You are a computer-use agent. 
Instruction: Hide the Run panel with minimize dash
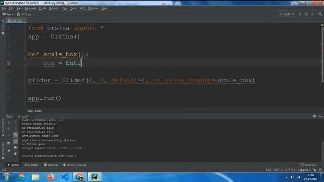click(320, 116)
